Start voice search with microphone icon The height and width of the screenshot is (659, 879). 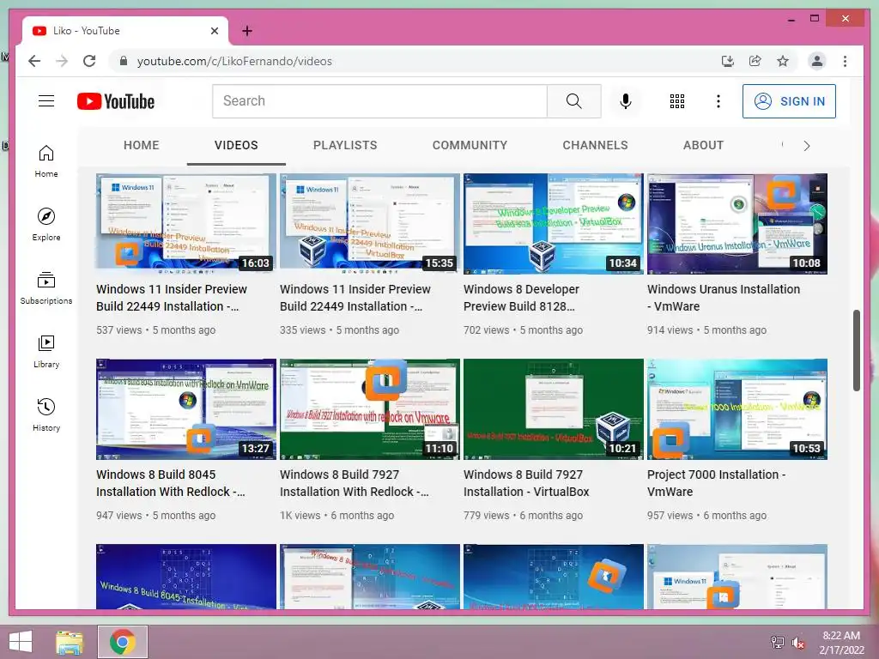[x=626, y=101]
